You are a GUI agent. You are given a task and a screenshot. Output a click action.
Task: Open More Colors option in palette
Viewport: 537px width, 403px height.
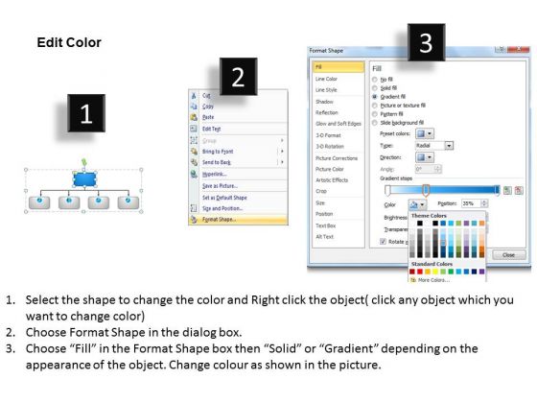[433, 280]
